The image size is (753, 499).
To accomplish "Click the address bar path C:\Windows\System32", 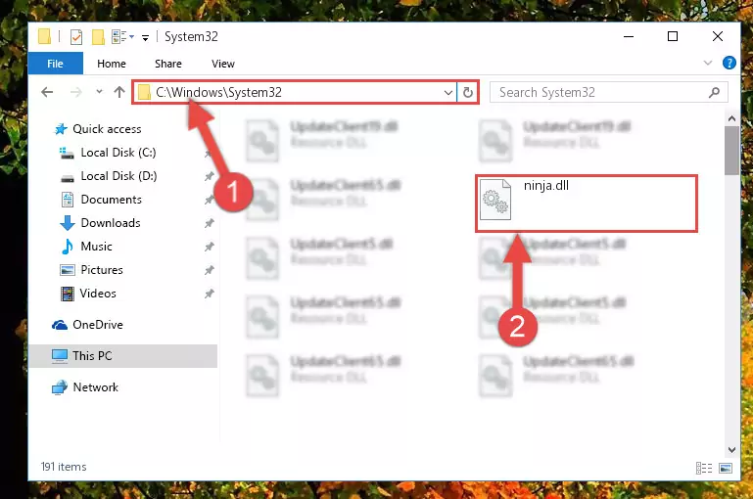I will [218, 92].
